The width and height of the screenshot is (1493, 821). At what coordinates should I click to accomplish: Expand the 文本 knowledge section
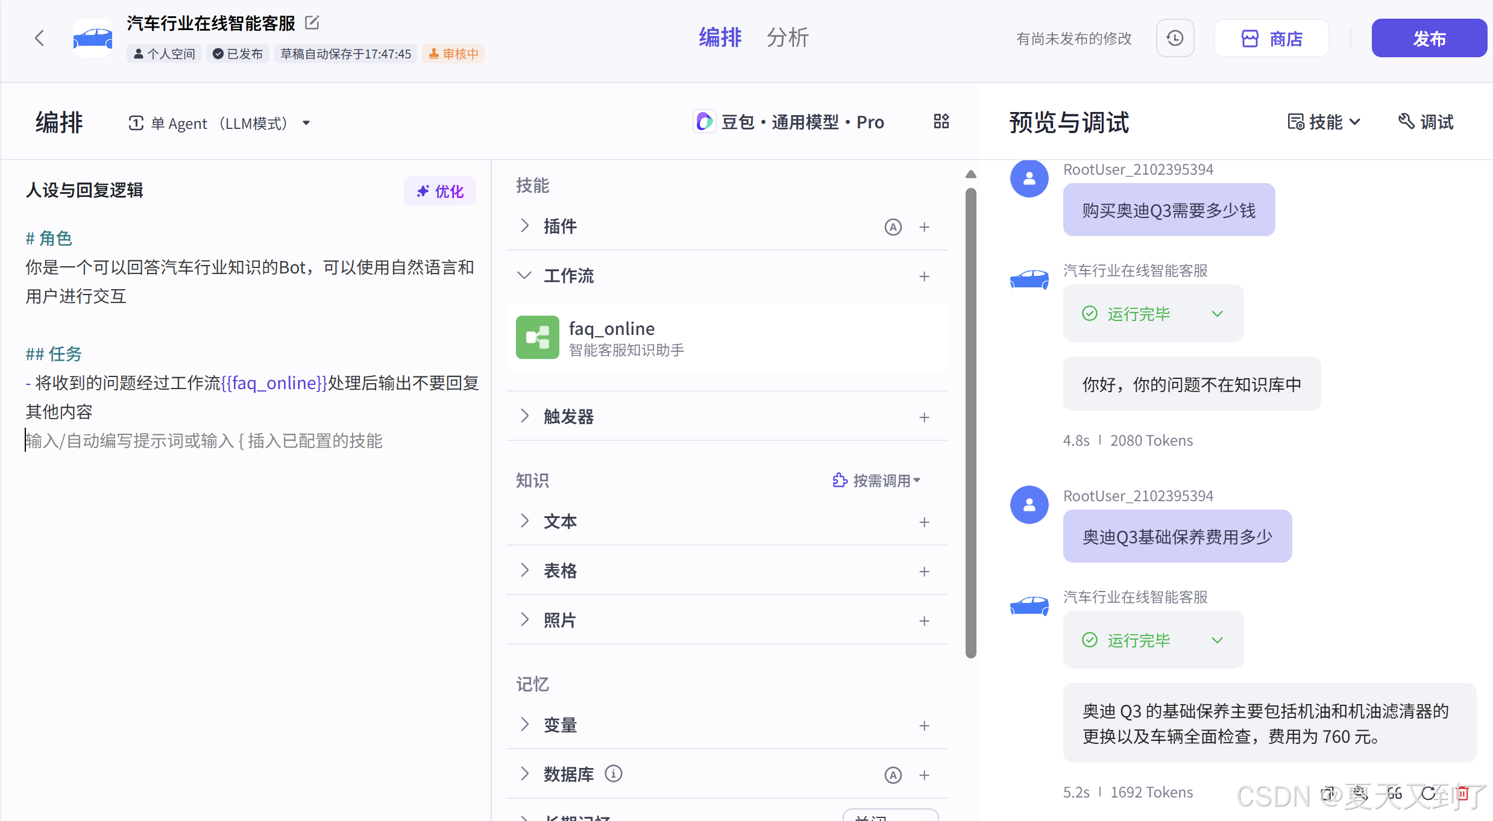[524, 521]
